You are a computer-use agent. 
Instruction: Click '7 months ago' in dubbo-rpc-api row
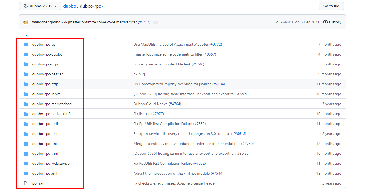330,44
